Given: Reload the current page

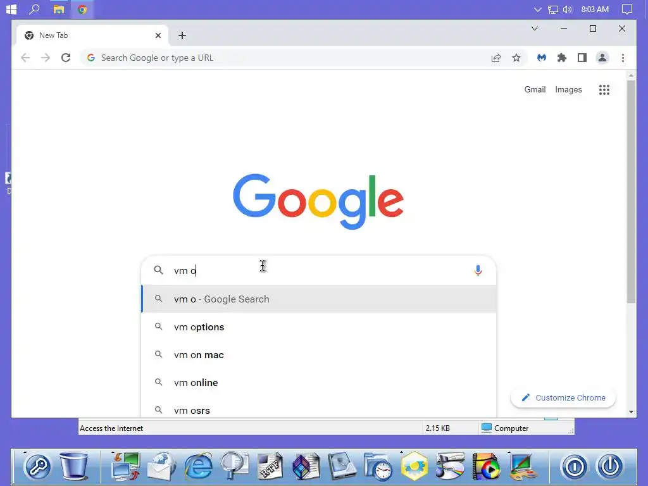Looking at the screenshot, I should click(x=66, y=58).
